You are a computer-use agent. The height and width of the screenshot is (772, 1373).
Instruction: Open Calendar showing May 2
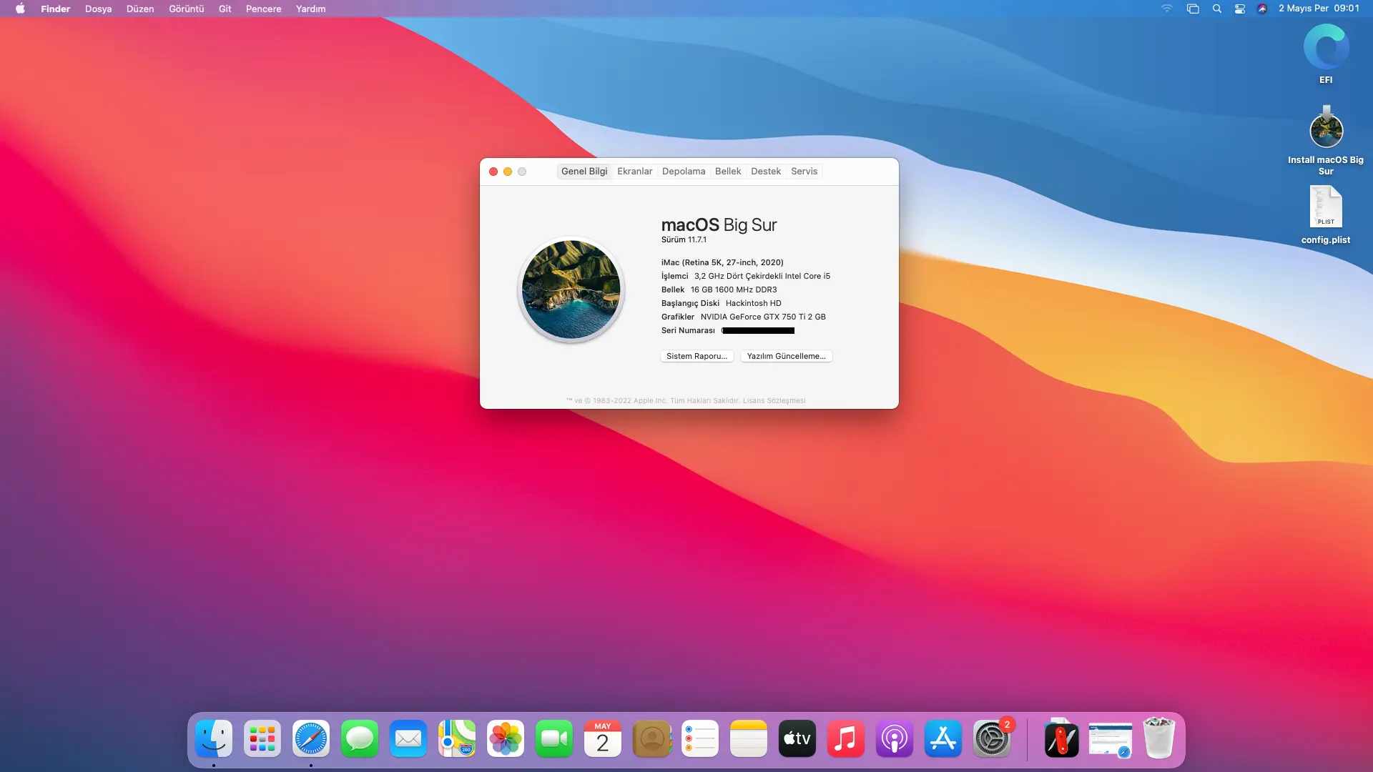603,738
